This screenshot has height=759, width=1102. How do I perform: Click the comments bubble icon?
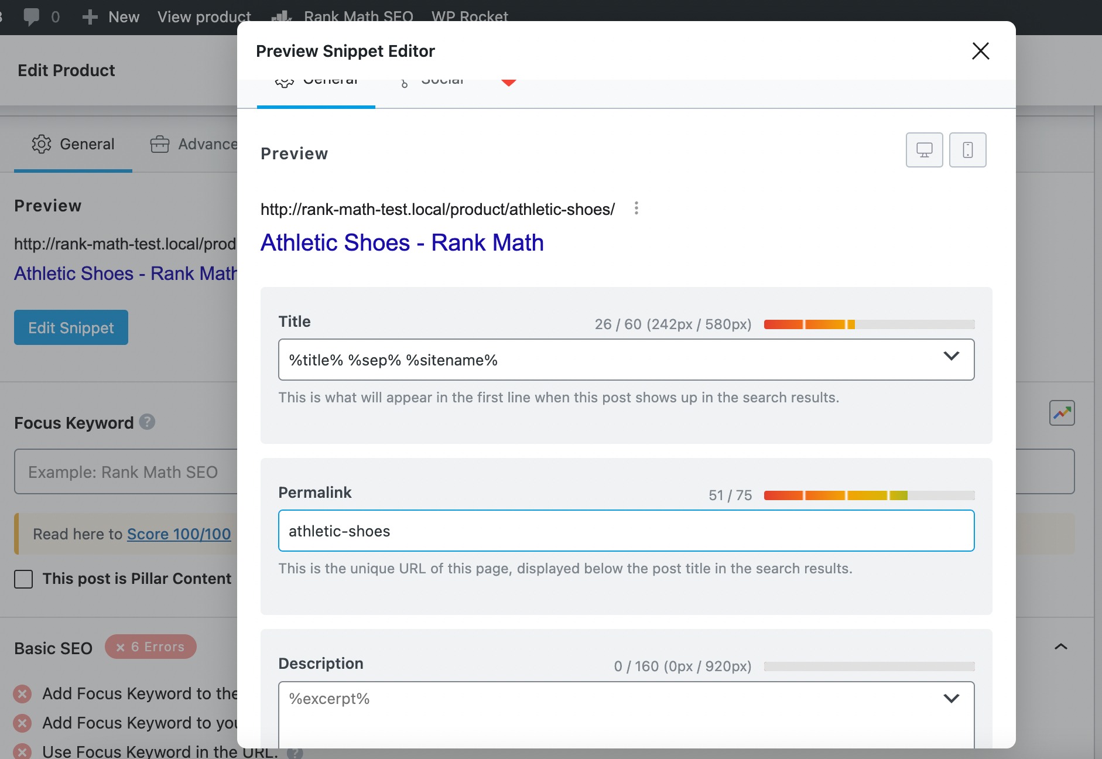(32, 16)
